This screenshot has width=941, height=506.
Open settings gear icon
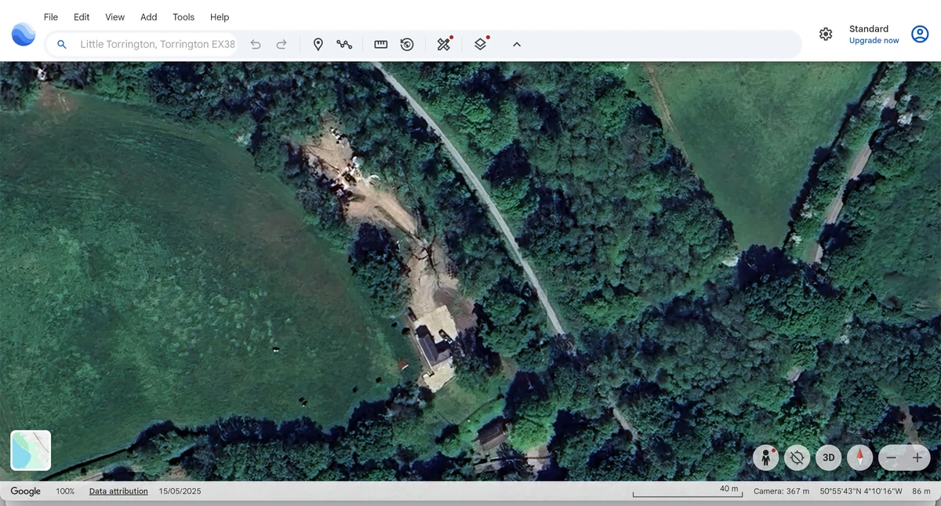tap(826, 34)
